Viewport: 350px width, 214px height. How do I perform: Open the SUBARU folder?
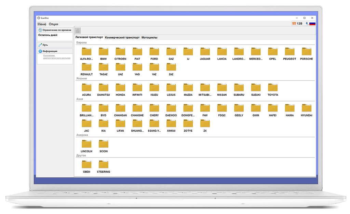coord(239,90)
